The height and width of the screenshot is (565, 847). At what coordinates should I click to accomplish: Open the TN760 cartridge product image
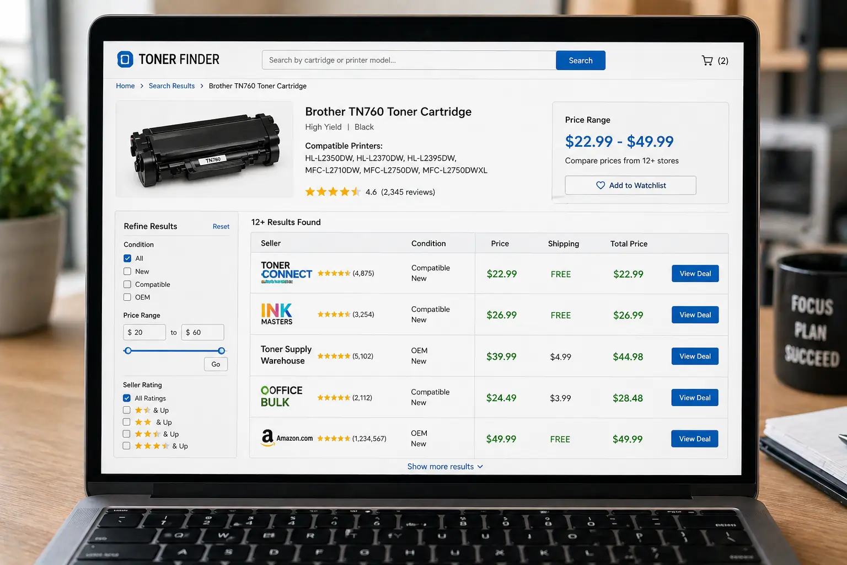click(205, 149)
